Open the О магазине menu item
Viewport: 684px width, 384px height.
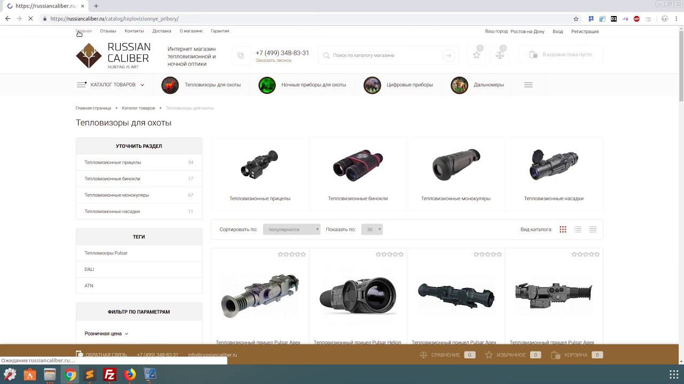click(x=191, y=31)
